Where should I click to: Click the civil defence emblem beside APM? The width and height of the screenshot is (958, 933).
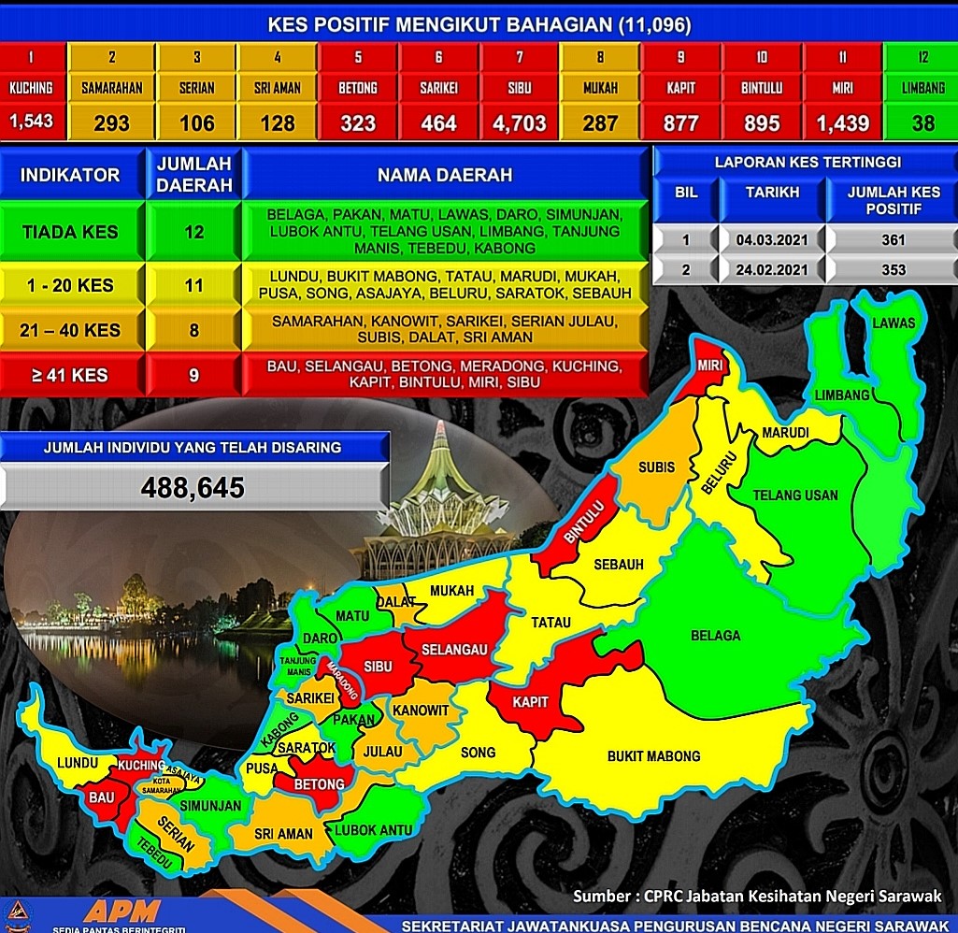point(19,913)
